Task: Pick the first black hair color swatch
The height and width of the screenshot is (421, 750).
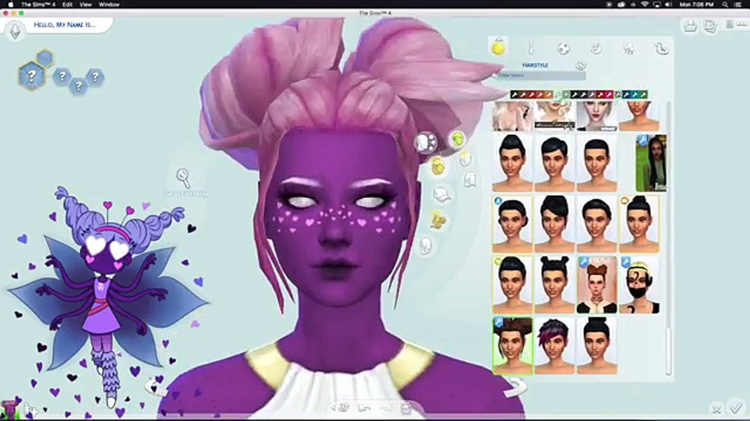Action: tap(514, 94)
